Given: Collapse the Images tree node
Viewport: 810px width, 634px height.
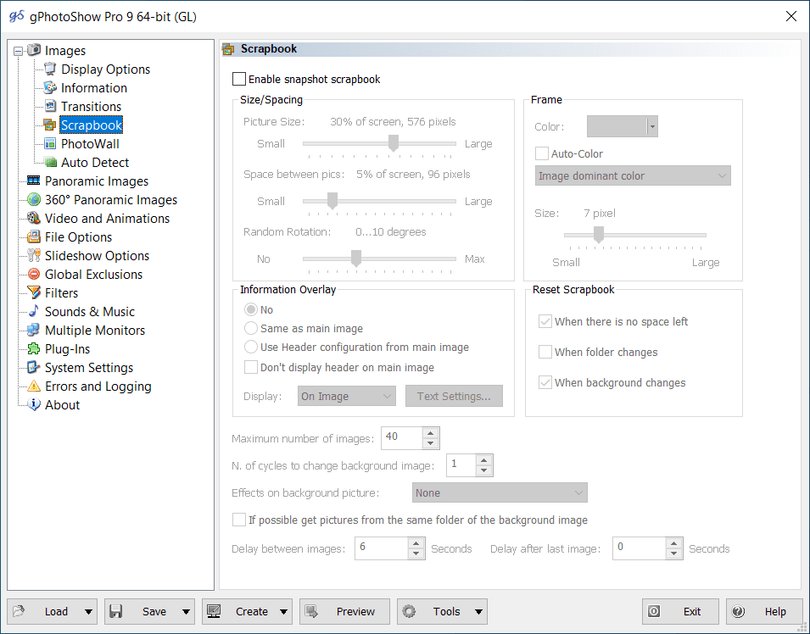Looking at the screenshot, I should [18, 51].
